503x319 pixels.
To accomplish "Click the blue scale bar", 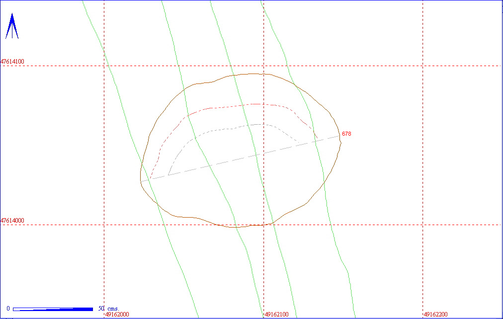I will click(x=53, y=309).
